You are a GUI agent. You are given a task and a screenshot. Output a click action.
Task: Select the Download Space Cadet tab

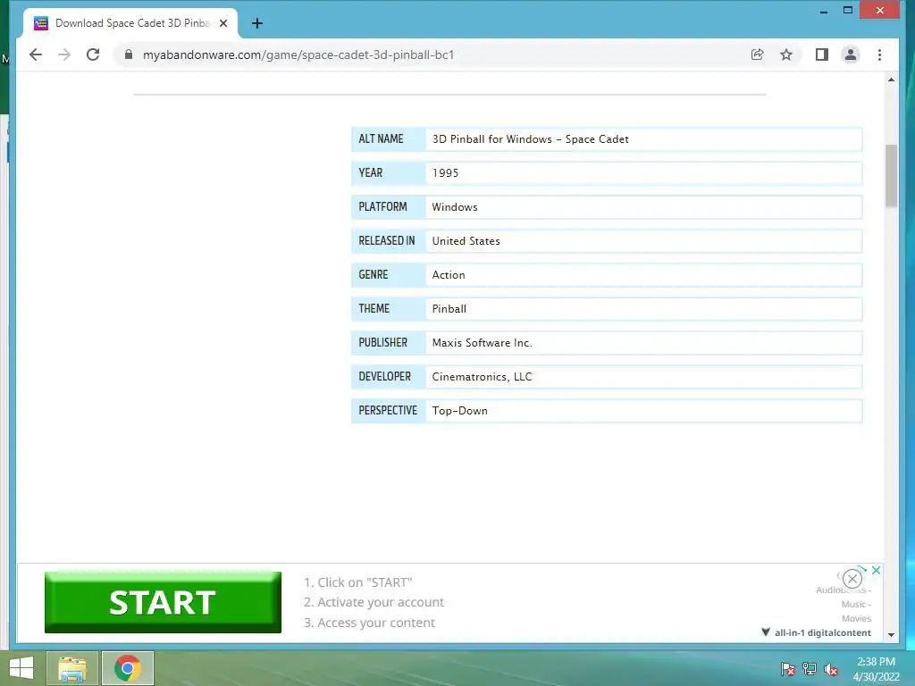point(130,23)
